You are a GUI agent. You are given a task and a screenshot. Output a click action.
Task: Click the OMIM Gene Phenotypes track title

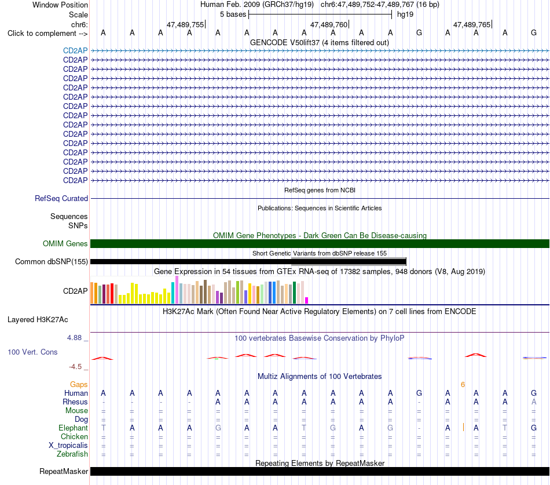[320, 235]
